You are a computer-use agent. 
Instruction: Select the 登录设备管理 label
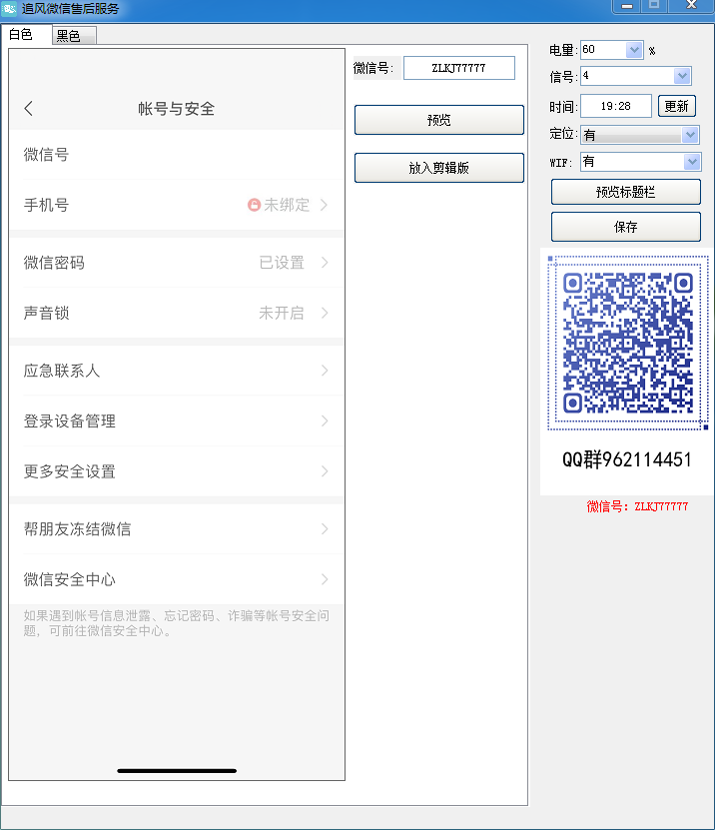(69, 420)
